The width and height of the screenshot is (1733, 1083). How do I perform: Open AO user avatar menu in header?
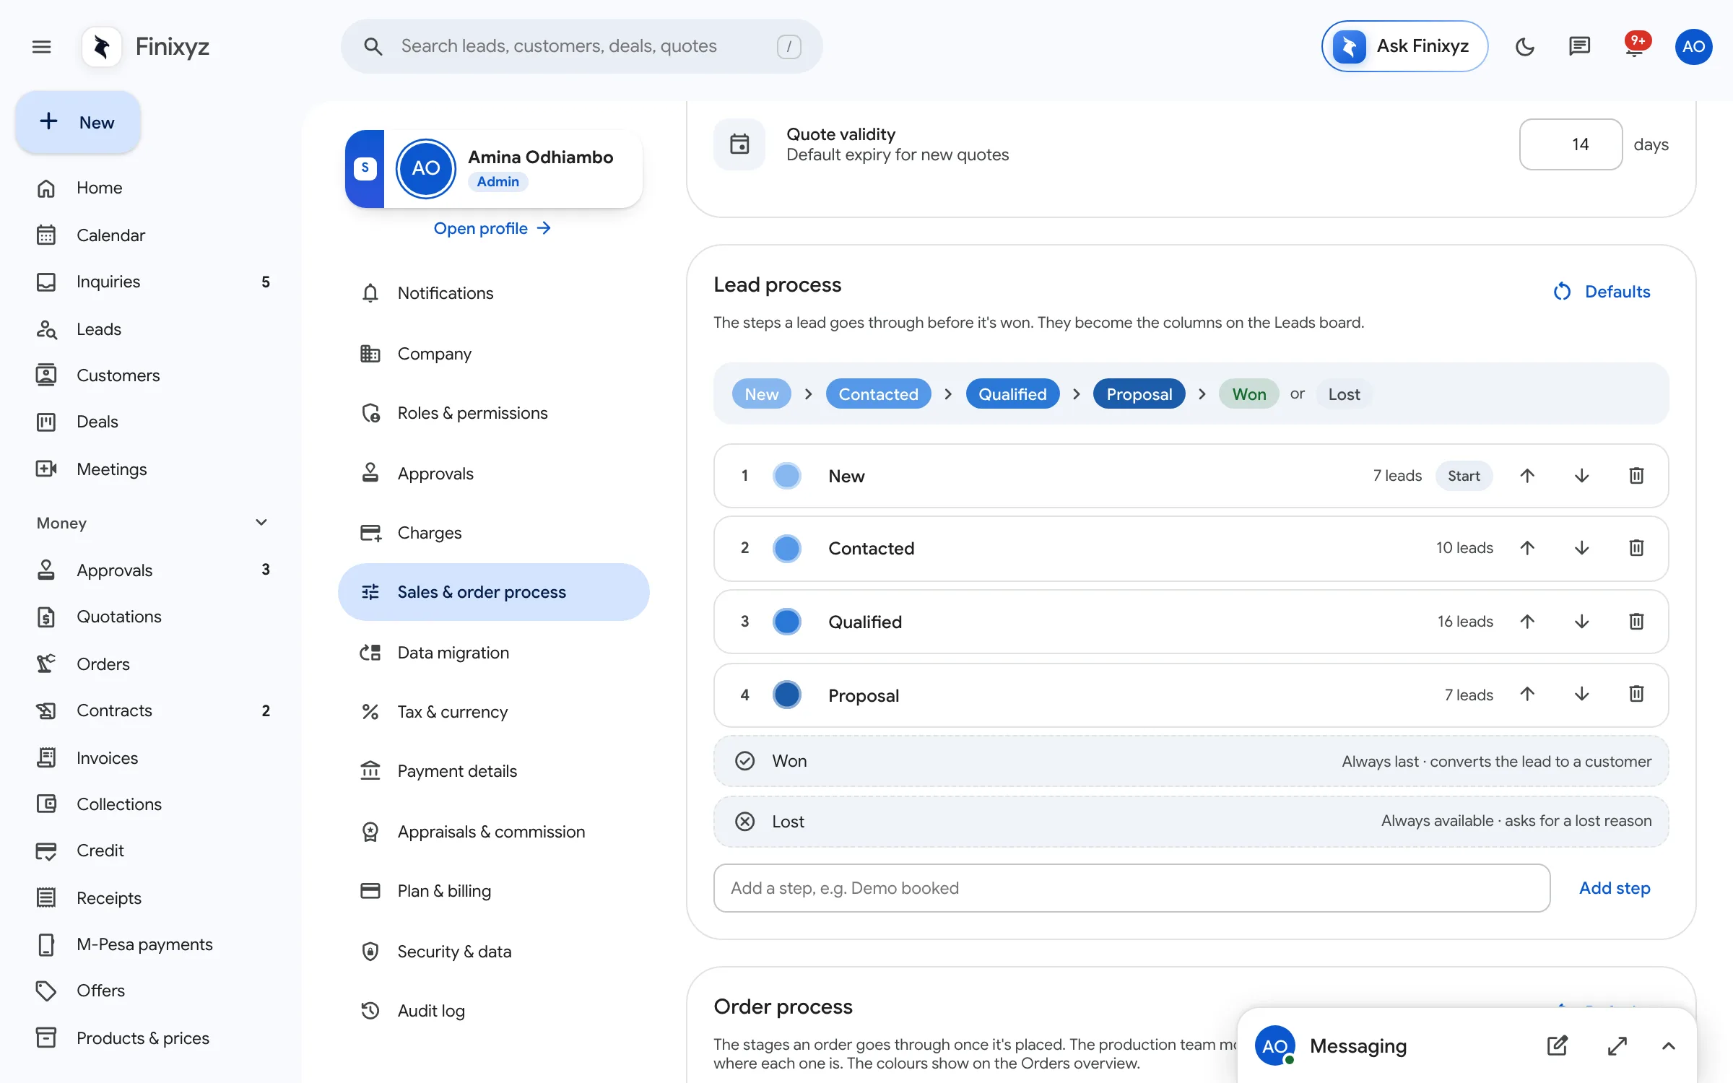pos(1693,47)
